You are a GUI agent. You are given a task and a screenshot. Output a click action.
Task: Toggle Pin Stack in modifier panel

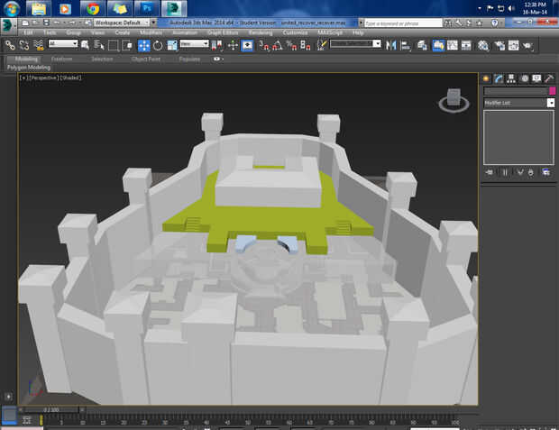point(489,171)
